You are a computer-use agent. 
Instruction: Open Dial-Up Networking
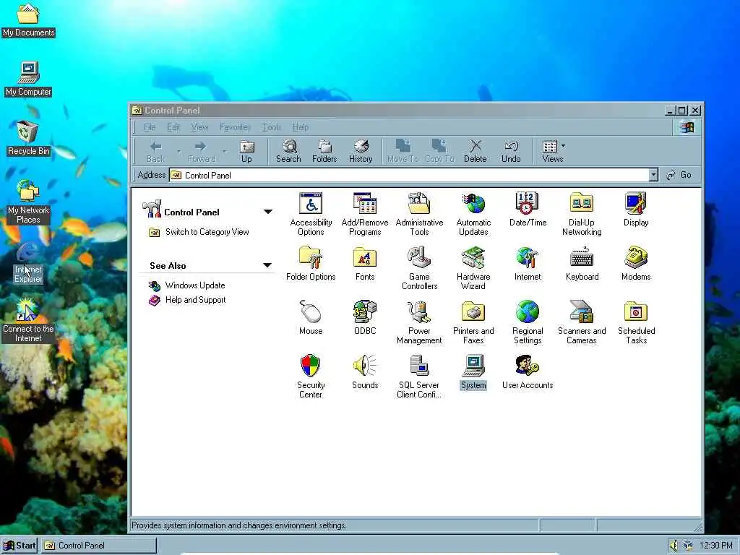pyautogui.click(x=582, y=214)
